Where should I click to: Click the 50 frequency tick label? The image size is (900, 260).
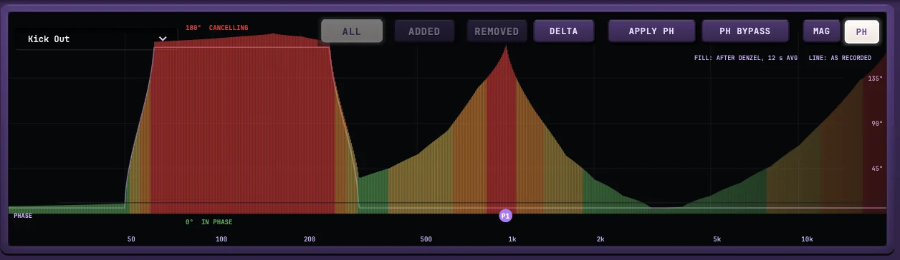(x=131, y=239)
